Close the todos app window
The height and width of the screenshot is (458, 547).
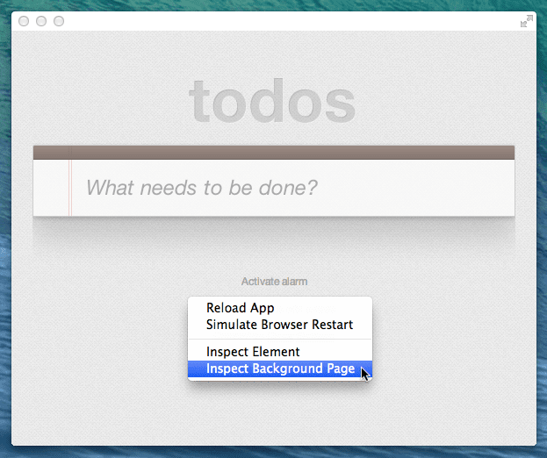click(24, 21)
